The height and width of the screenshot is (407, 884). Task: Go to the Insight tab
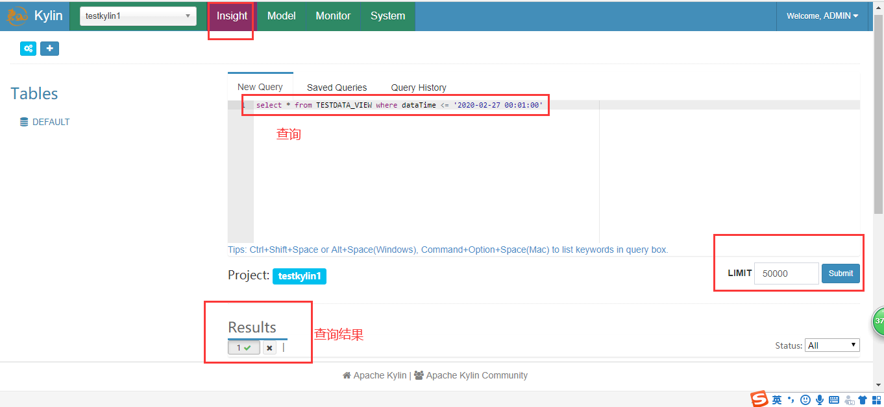pyautogui.click(x=232, y=16)
